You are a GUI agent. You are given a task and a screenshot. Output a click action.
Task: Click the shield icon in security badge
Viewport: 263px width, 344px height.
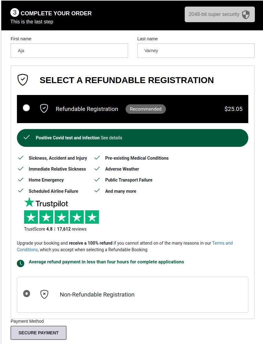246,14
